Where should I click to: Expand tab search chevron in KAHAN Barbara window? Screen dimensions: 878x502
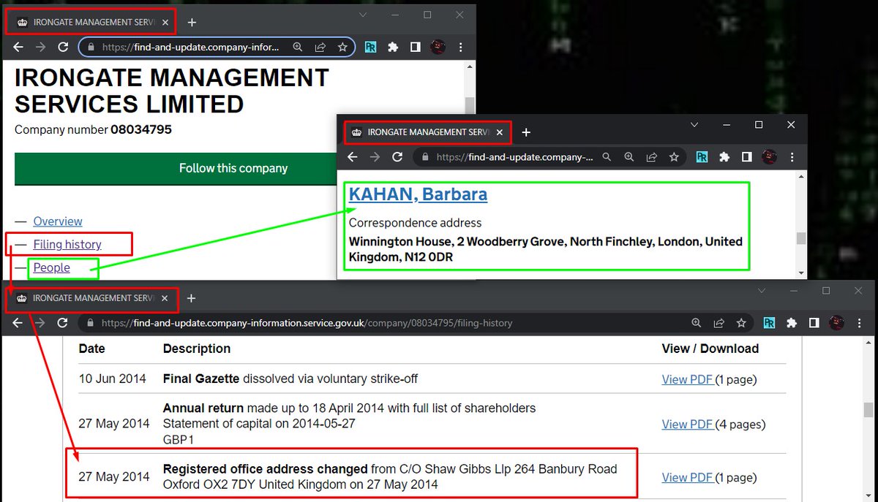pos(694,125)
